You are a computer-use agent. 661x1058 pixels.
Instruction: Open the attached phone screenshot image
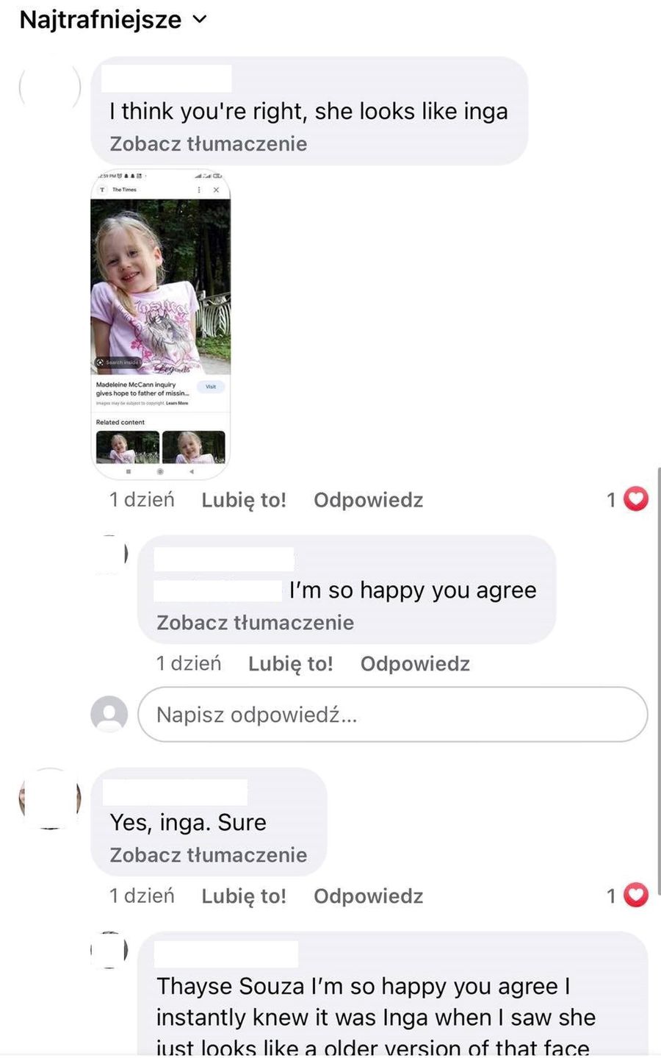coord(160,324)
